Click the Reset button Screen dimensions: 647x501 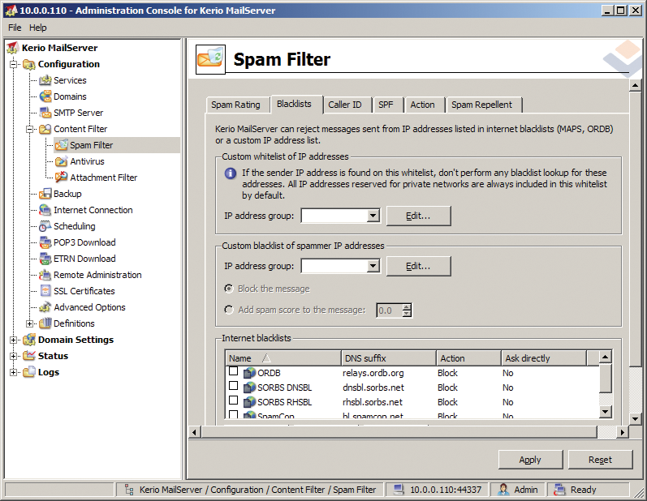coord(600,460)
